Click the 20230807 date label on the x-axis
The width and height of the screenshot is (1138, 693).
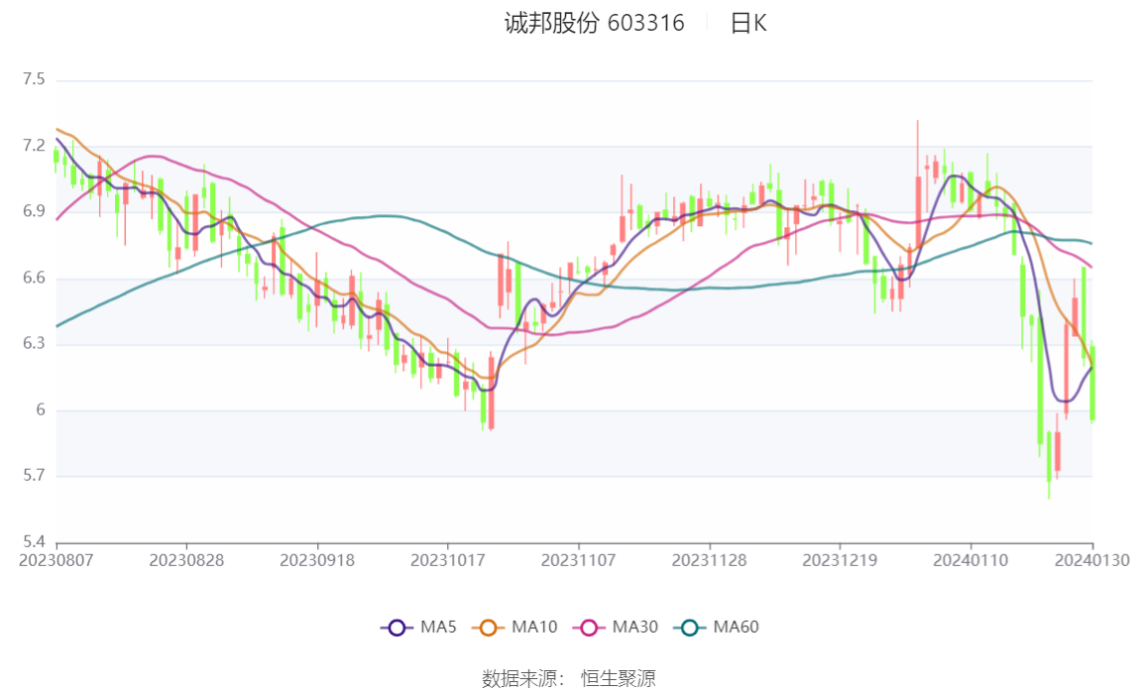tap(57, 560)
